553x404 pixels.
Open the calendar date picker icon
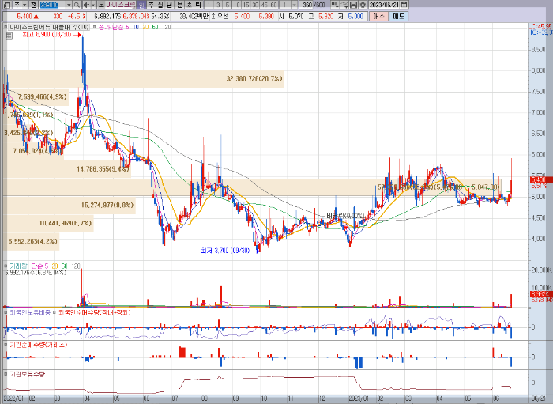coord(404,5)
